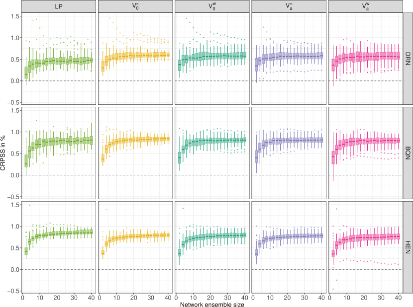This screenshot has width=413, height=307.
Task: Click the 1.5 y-axis tick in the BQN row
Action: (x=15, y=110)
